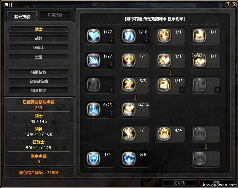Select the 6/6 blue skill icon

coord(129,159)
